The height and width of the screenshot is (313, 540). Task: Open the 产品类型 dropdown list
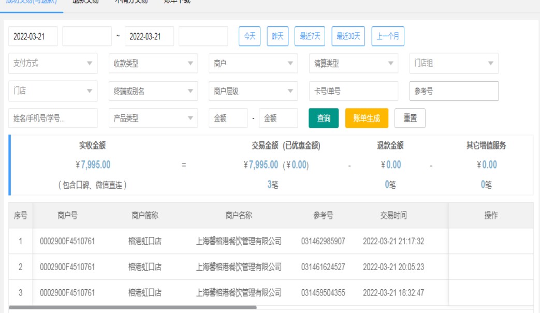(153, 118)
